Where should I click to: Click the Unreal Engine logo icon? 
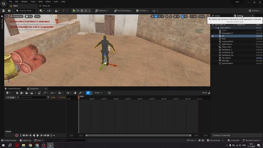pyautogui.click(x=4, y=4)
